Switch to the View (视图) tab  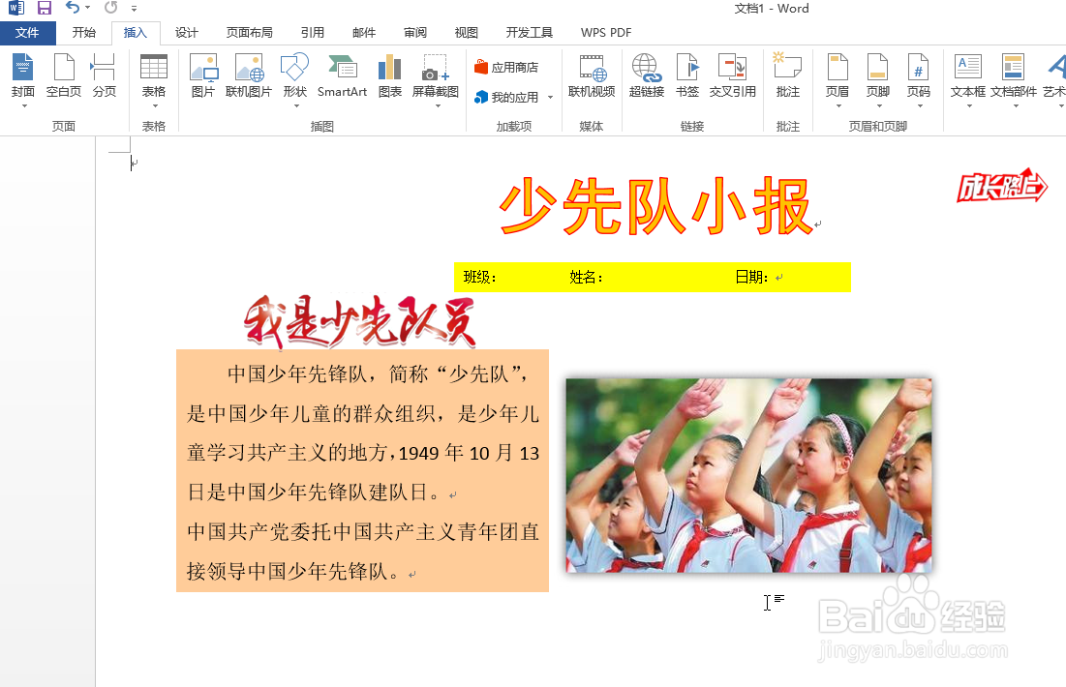[466, 33]
